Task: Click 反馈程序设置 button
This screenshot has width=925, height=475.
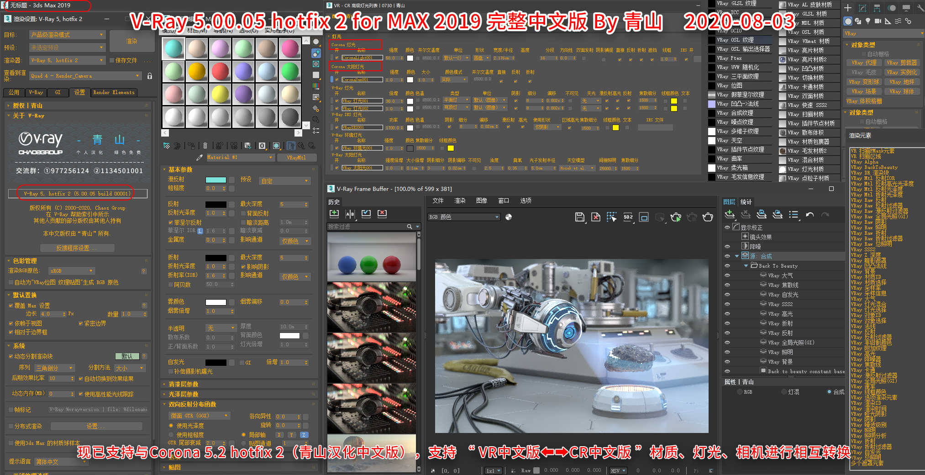Action: point(77,248)
